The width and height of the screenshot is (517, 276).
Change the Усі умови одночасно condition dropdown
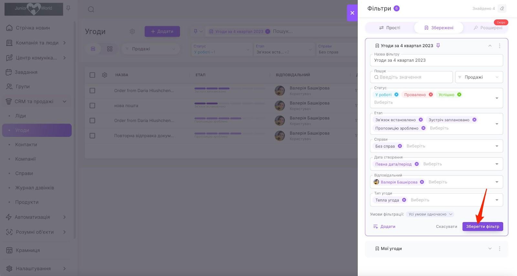pos(430,214)
